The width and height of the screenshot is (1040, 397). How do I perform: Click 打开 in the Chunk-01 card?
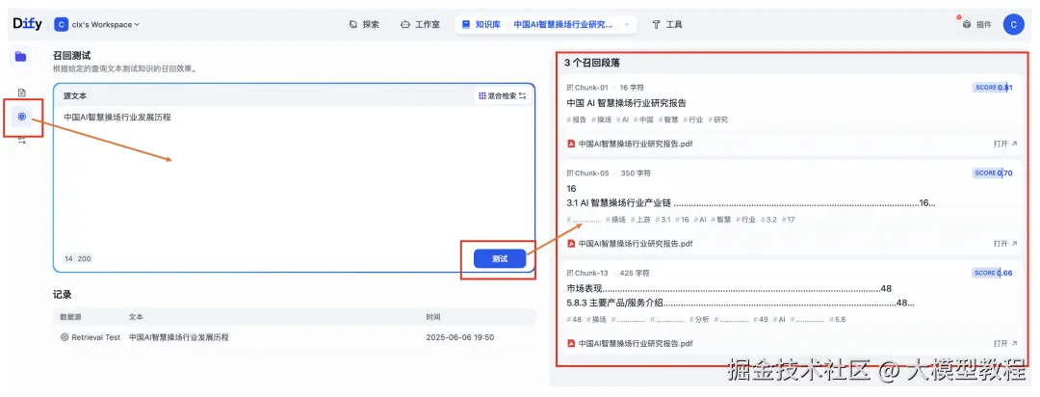click(1004, 144)
